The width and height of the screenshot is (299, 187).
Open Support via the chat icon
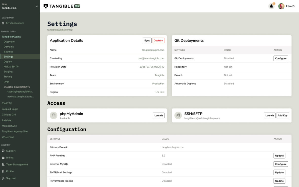(x=3, y=151)
